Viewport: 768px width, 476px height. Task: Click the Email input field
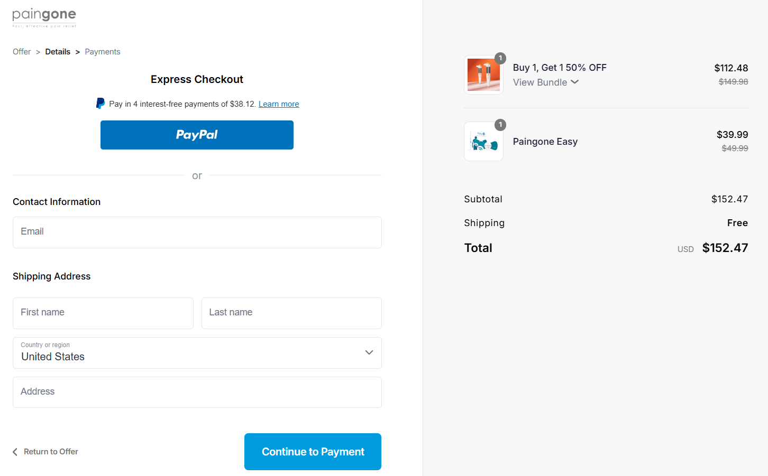coord(197,232)
